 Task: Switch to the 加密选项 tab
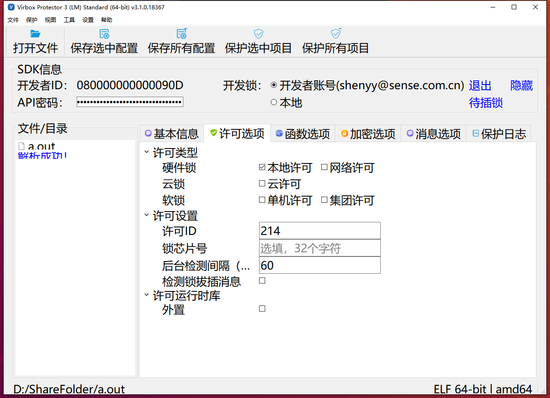(x=369, y=134)
